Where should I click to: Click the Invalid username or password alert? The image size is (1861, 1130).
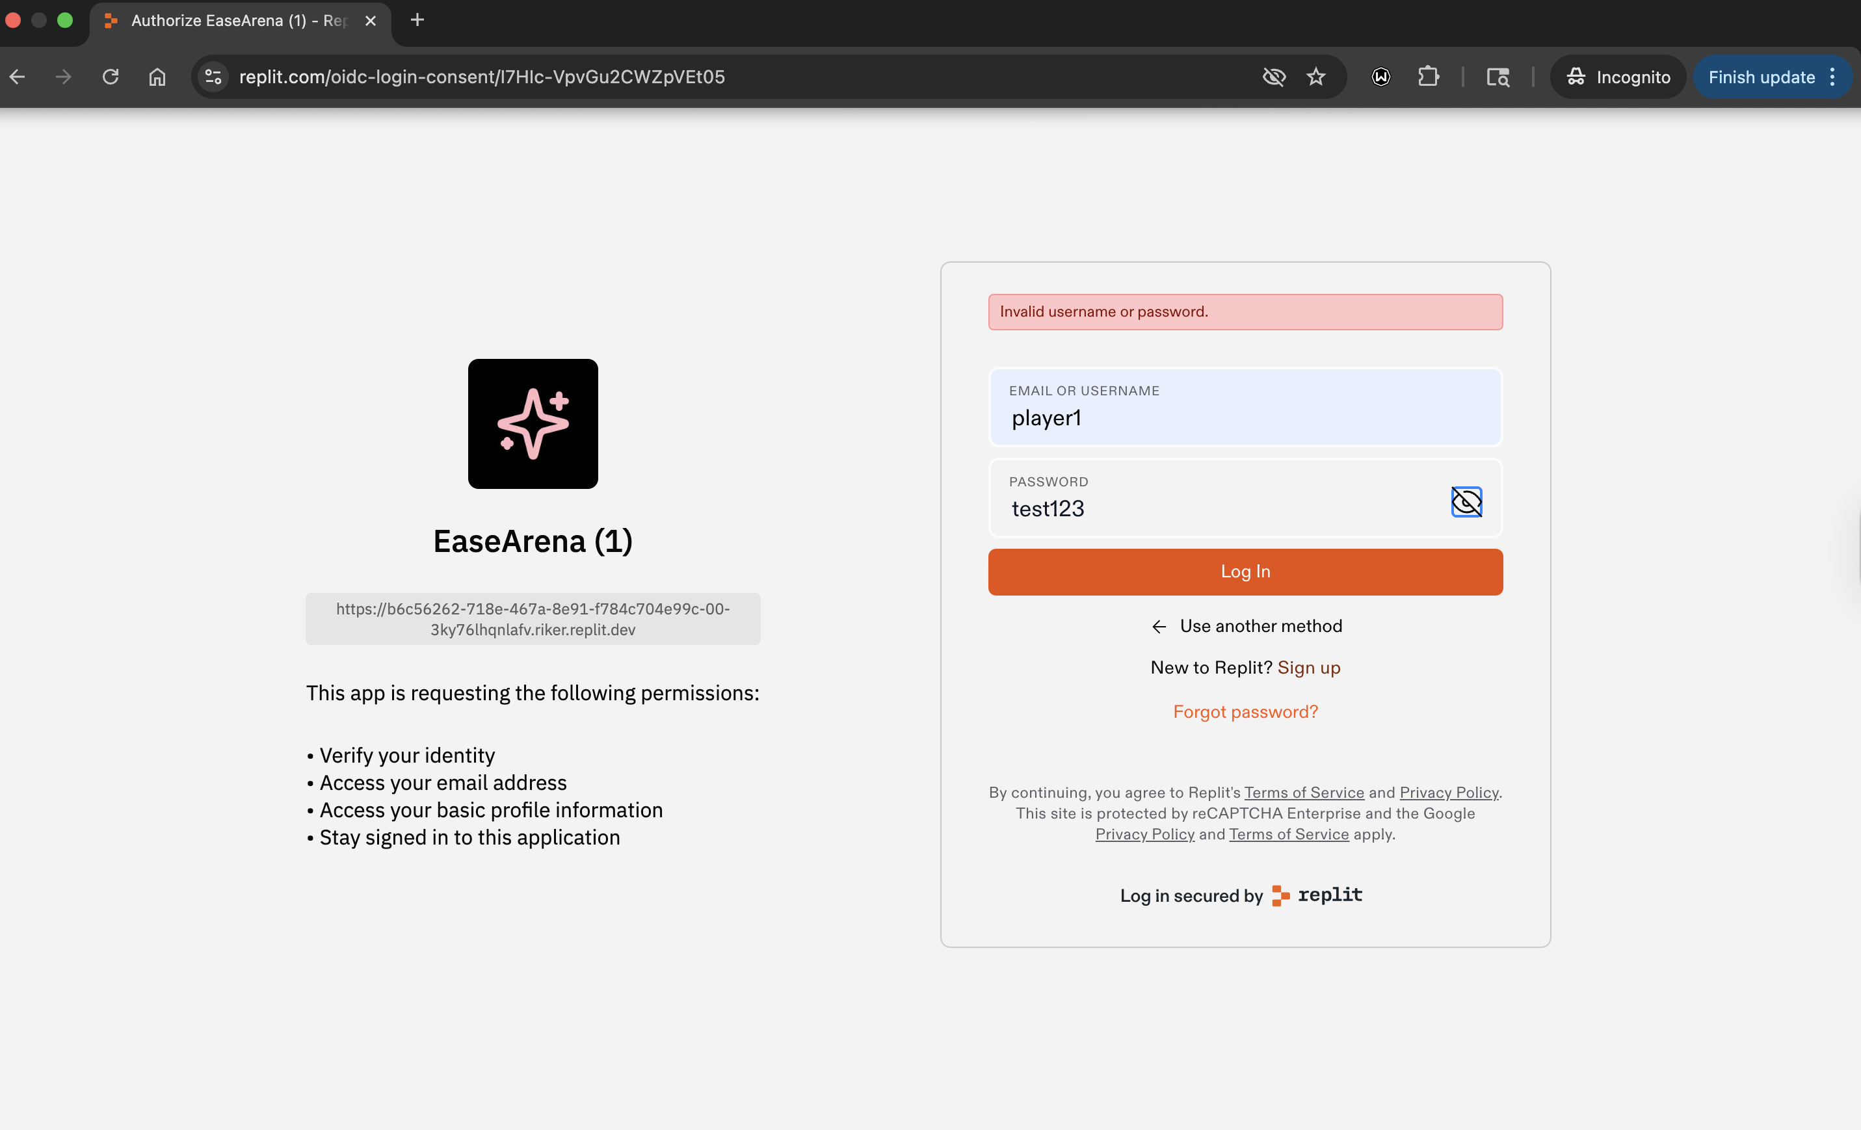point(1245,312)
